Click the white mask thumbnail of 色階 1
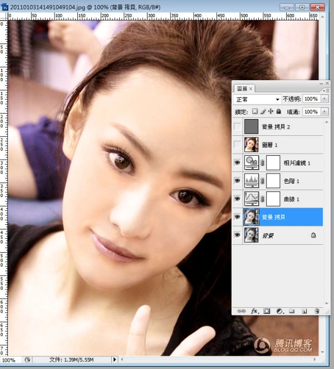 pos(273,181)
